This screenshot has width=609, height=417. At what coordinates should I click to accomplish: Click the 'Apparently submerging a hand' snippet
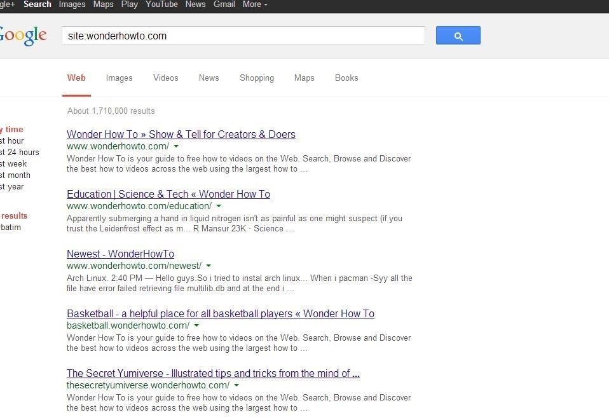click(x=235, y=223)
